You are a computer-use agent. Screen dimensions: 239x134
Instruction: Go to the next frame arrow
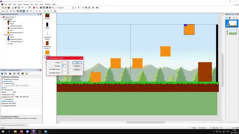click(79, 7)
